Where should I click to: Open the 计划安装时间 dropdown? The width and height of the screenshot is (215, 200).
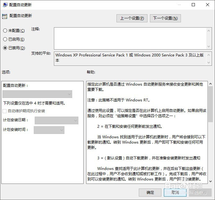(x=49, y=130)
